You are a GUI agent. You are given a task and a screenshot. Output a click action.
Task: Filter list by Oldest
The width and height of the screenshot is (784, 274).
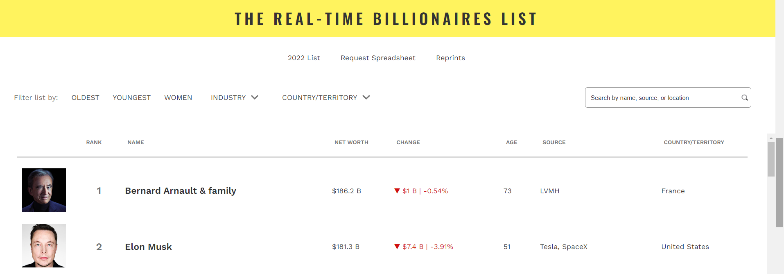click(x=85, y=97)
